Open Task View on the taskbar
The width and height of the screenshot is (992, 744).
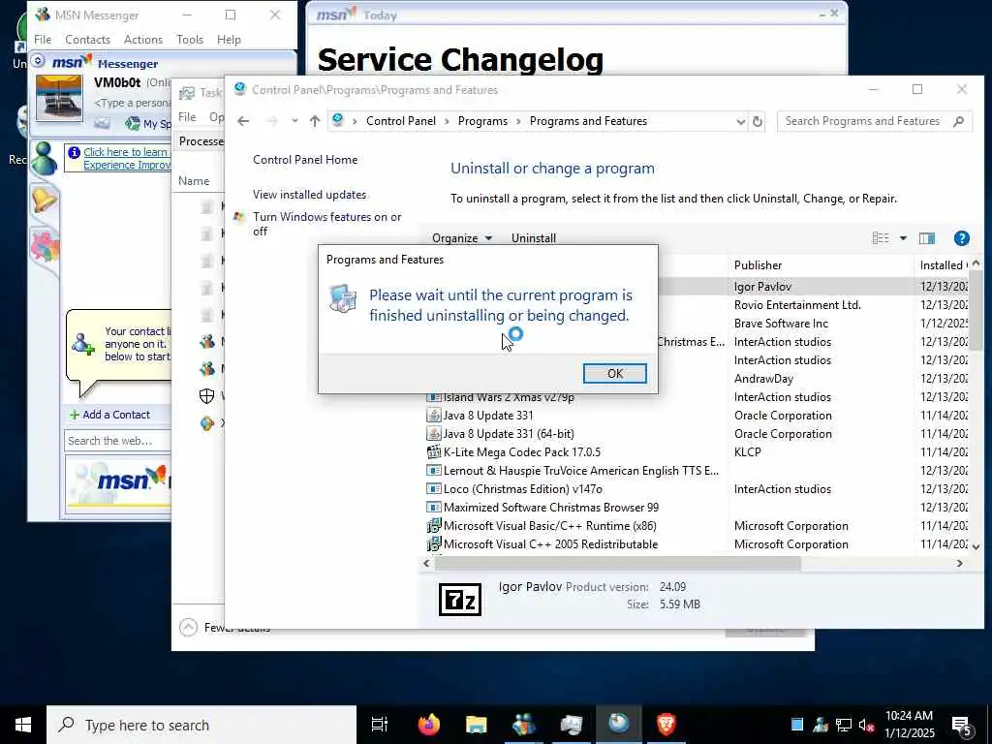379,725
